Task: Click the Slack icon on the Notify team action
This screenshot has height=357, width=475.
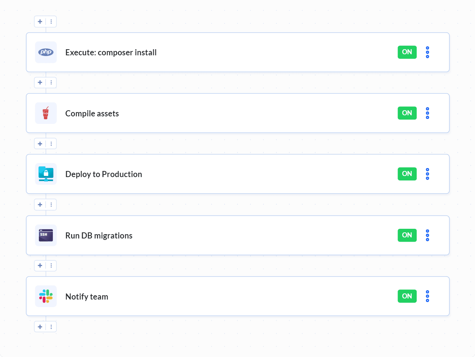Action: 46,296
